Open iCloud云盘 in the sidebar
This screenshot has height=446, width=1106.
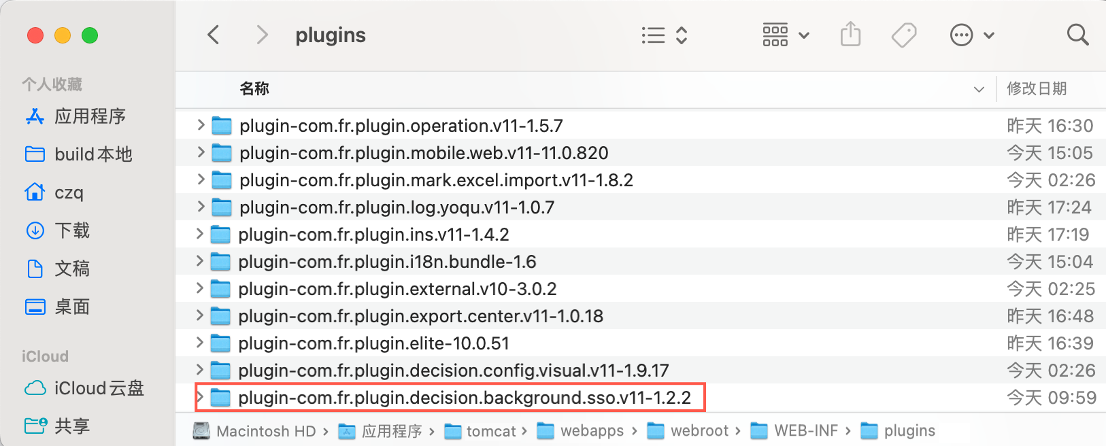click(x=99, y=388)
